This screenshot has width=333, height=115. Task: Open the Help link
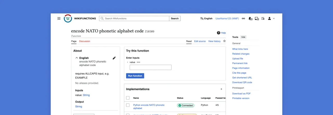[223, 33]
